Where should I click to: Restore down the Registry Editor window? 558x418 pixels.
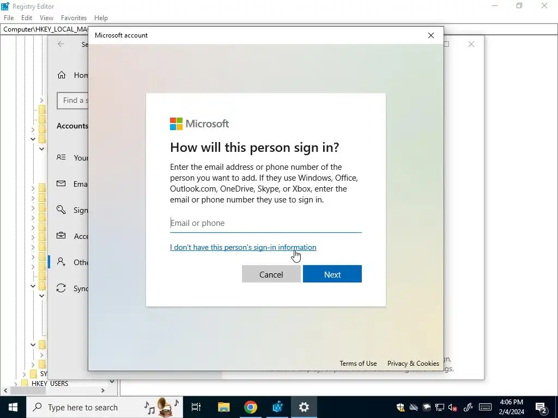click(519, 5)
